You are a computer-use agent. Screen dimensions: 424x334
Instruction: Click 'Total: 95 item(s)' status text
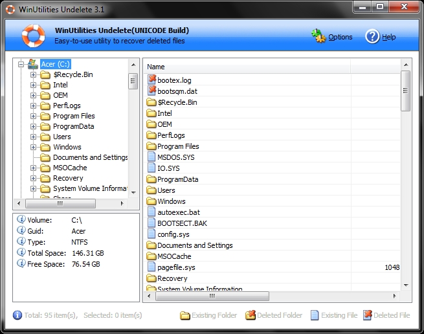coord(51,315)
